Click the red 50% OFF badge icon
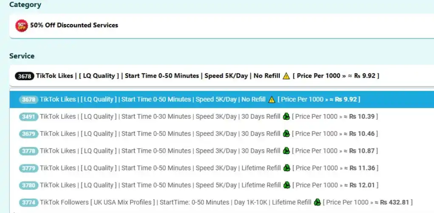Viewport: 434px width, 213px height. click(22, 26)
